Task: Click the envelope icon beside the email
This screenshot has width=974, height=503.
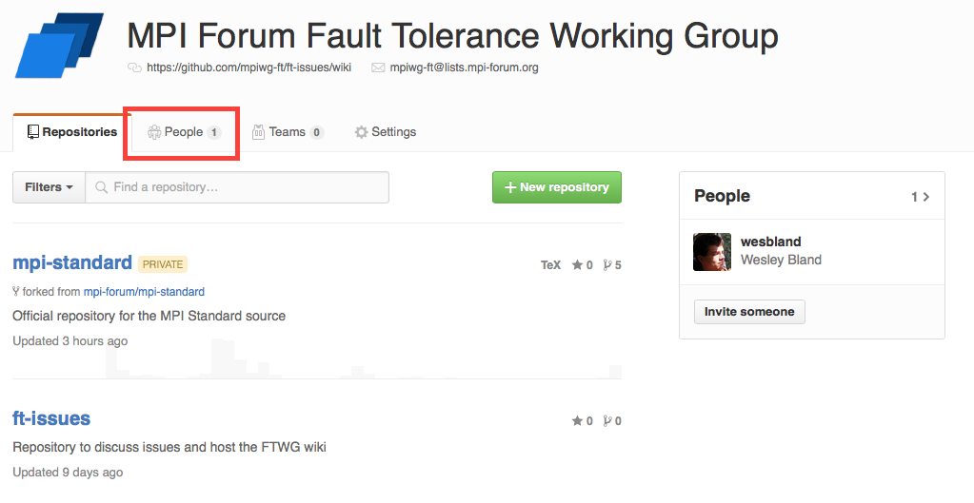Action: click(378, 68)
